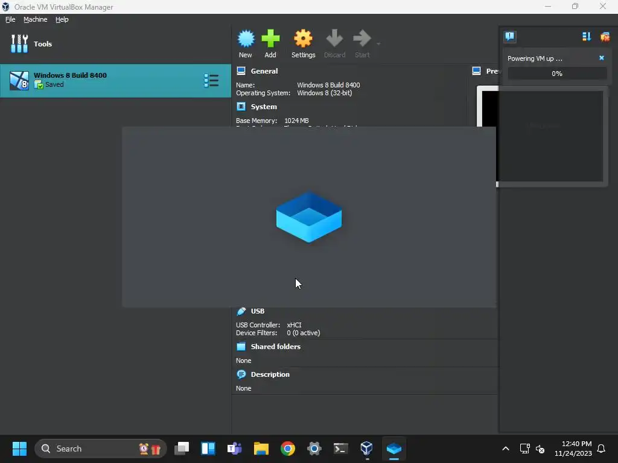Image resolution: width=618 pixels, height=463 pixels.
Task: Click the taskbar Search box
Action: (x=101, y=449)
